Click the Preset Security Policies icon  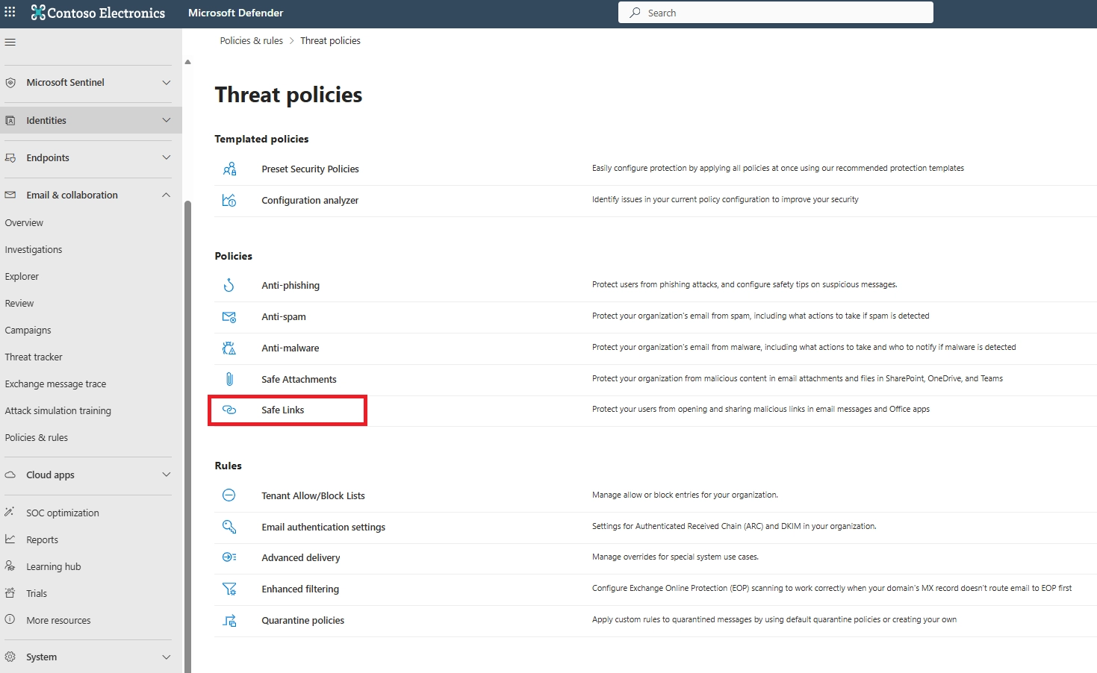[x=231, y=169]
